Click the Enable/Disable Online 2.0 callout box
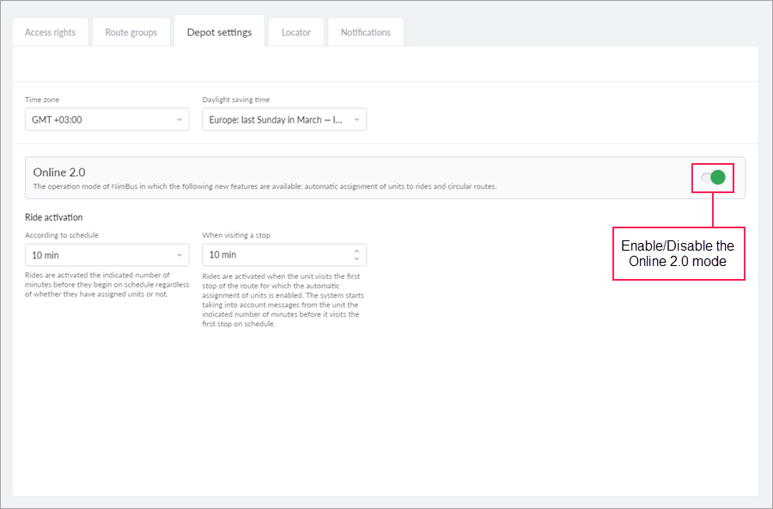Viewport: 773px width, 509px height. 678,253
